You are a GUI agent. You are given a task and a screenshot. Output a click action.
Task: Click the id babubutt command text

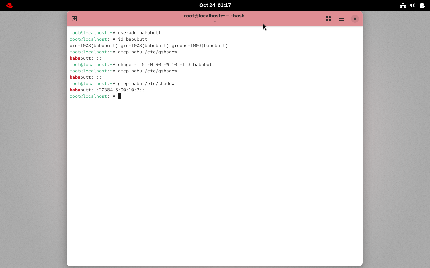pyautogui.click(x=132, y=39)
